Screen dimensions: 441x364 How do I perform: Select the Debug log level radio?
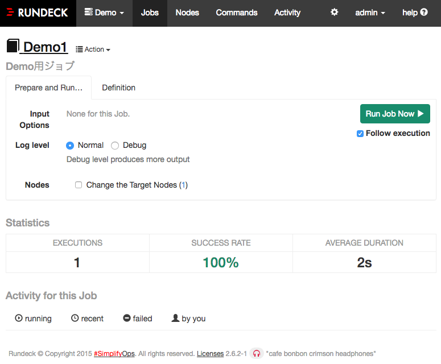(115, 146)
